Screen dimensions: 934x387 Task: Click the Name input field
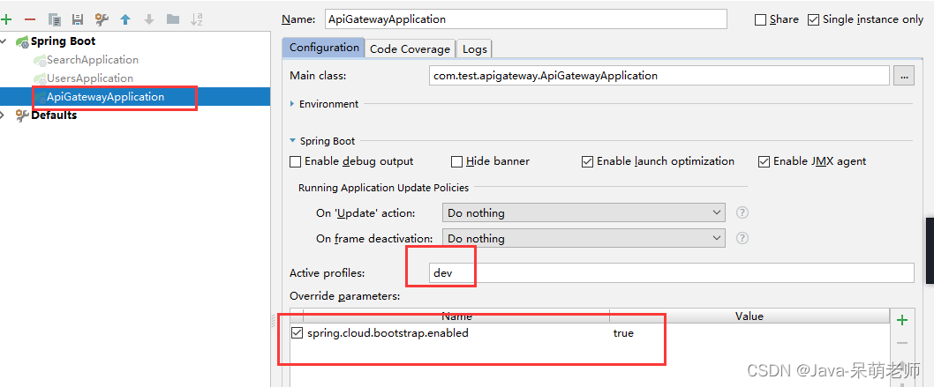pyautogui.click(x=526, y=19)
